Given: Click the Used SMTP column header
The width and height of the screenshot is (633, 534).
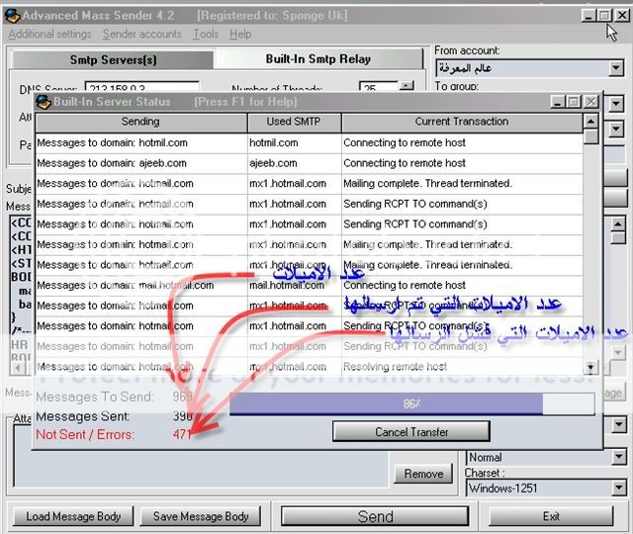Looking at the screenshot, I should click(x=295, y=123).
